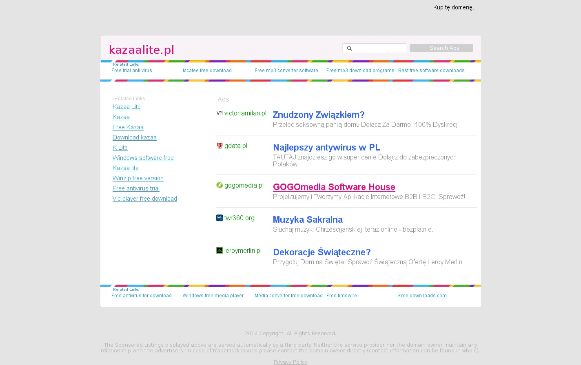Viewport: 581px width, 365px height.
Task: Click 'Najlepszy antywirus w PL' ad title
Action: (x=326, y=148)
